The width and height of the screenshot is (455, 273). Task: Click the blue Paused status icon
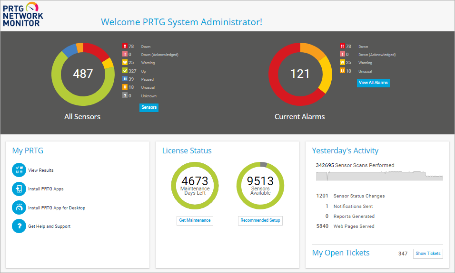pos(125,79)
